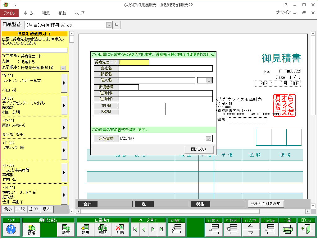Viewport: 318px width, 239px height.
Task: Click the 得意先コード input field
Action: 134,62
